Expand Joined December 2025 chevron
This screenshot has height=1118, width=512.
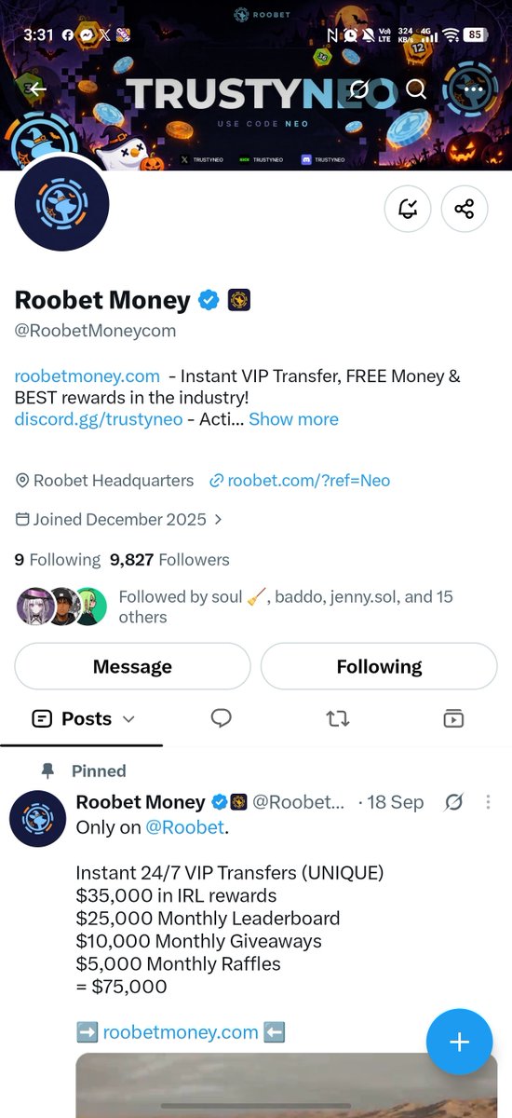pyautogui.click(x=218, y=520)
